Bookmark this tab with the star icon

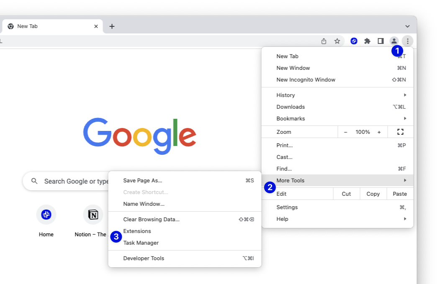point(337,41)
